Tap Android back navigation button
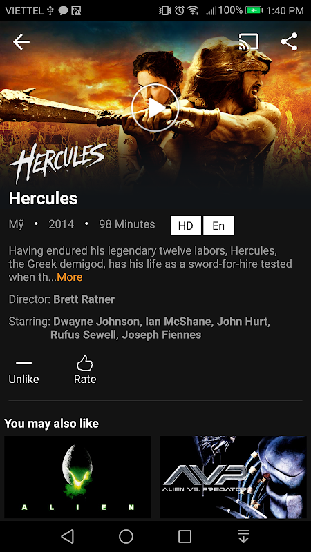311x552 pixels. [x=67, y=537]
